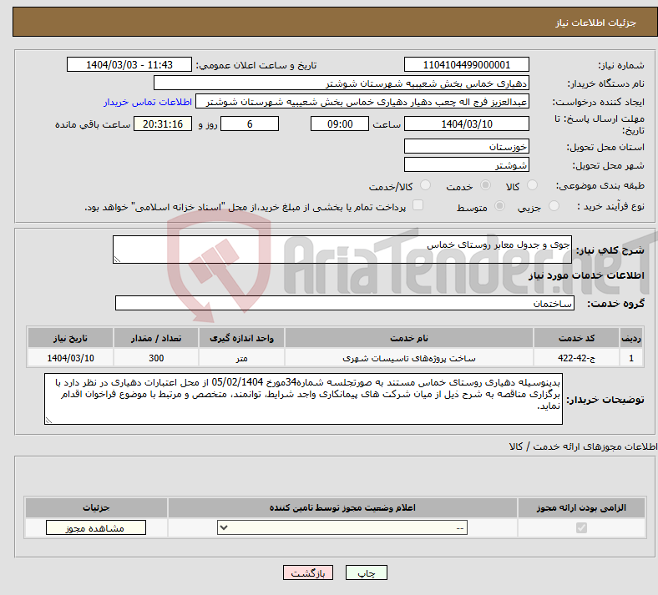Click the اعلام وضعیت مجوز header
This screenshot has height=595, width=658.
[x=342, y=507]
